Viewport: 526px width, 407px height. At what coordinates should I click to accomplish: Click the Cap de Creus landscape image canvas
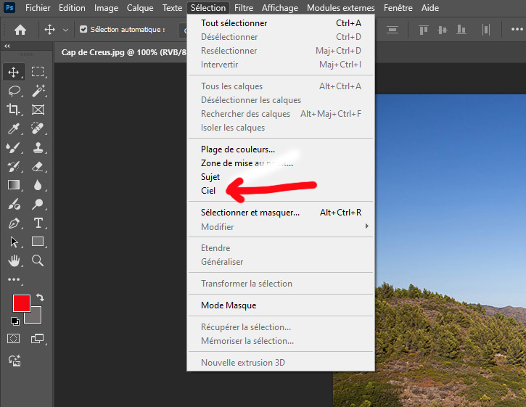point(451,250)
